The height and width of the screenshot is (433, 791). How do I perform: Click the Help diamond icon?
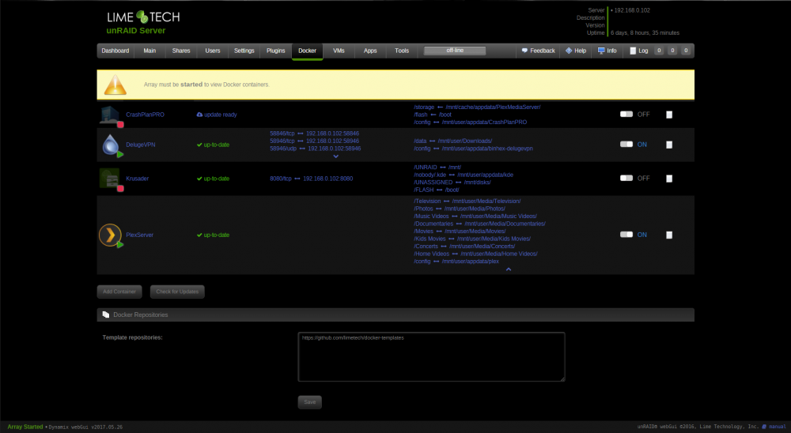point(569,51)
